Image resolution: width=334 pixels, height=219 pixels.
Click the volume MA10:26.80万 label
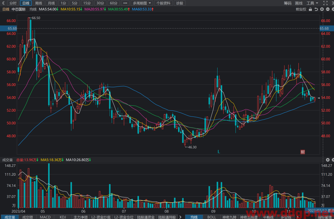[x=78, y=160]
